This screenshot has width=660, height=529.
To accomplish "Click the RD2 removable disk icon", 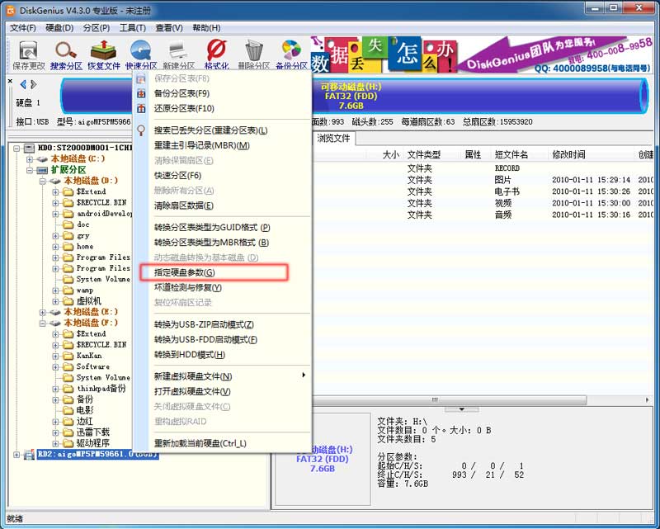I will (x=29, y=455).
